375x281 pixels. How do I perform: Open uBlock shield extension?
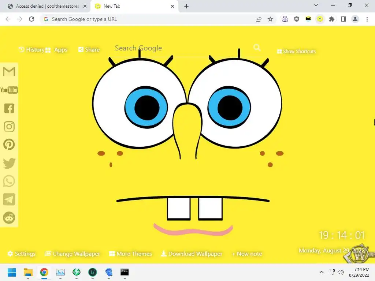tap(297, 19)
